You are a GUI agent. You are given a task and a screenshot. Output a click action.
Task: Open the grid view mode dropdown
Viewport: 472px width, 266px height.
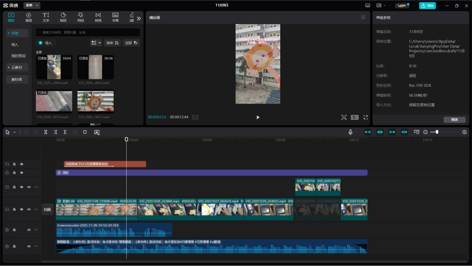click(x=96, y=42)
